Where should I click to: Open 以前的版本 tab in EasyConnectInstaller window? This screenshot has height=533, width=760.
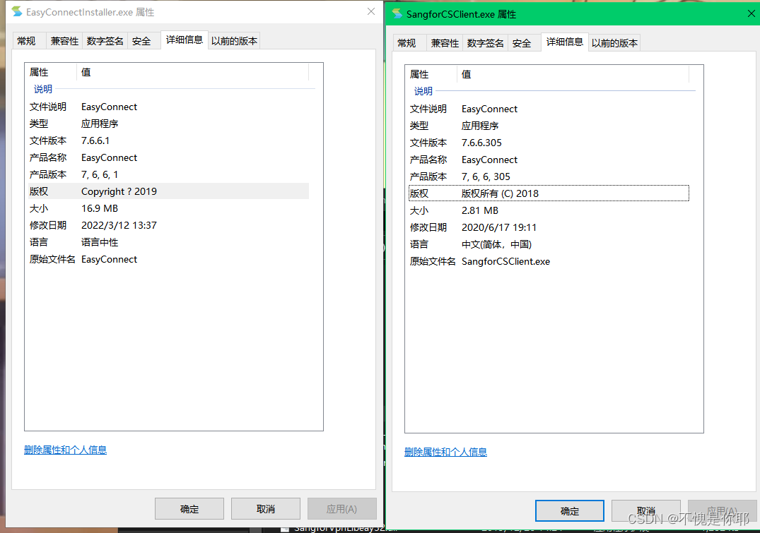pos(234,41)
